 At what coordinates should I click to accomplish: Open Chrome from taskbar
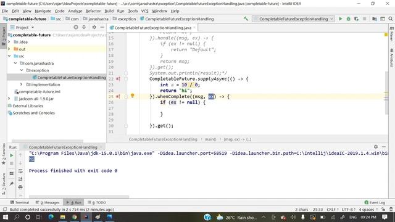point(74,217)
